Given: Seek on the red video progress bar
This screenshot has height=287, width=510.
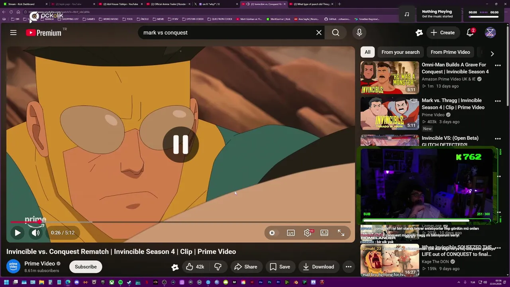Looking at the screenshot, I should (180, 222).
